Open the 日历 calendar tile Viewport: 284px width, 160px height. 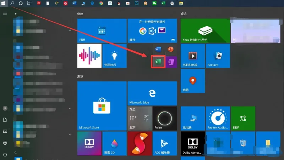(102, 31)
